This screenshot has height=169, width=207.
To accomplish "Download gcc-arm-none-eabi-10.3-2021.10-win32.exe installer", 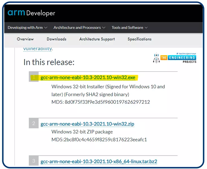I will 88,77.
